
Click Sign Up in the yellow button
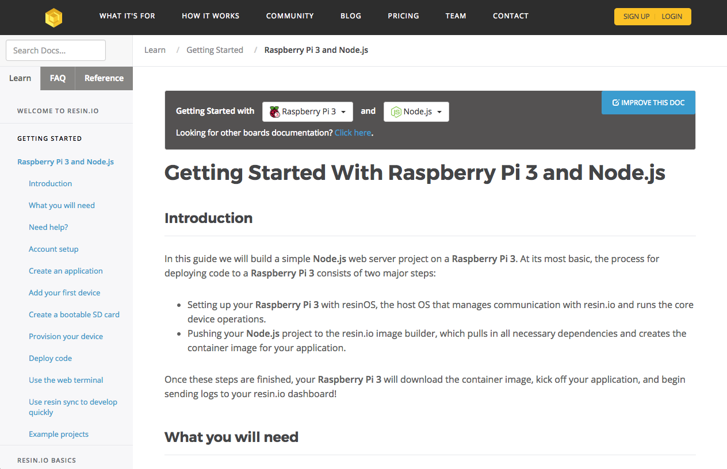(636, 17)
